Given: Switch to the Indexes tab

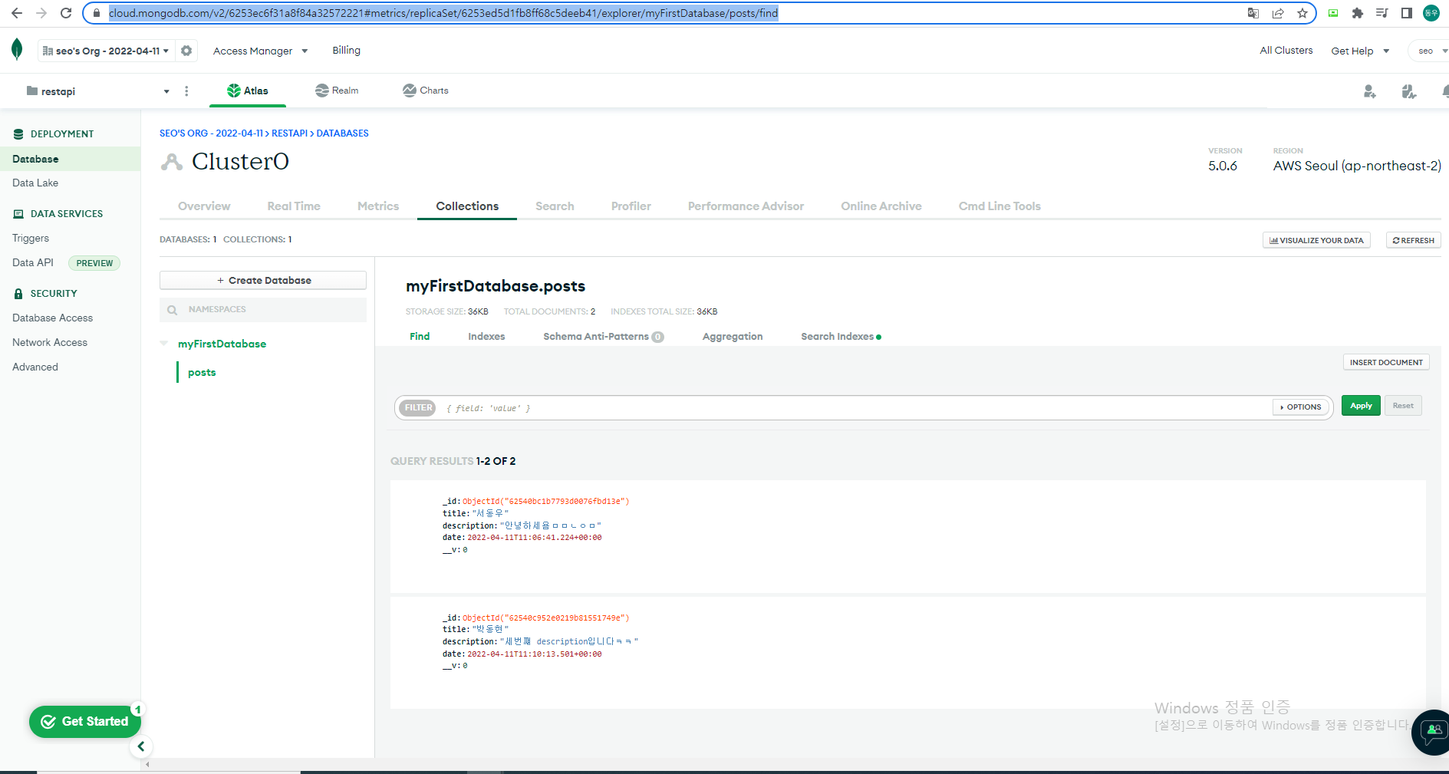Looking at the screenshot, I should [486, 336].
